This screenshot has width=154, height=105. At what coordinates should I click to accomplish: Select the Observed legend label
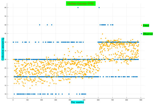148,34
